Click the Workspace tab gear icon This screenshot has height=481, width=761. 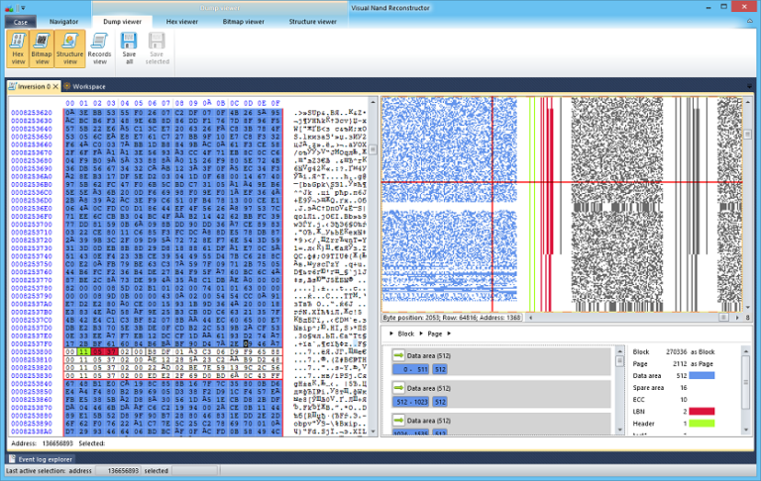(67, 86)
